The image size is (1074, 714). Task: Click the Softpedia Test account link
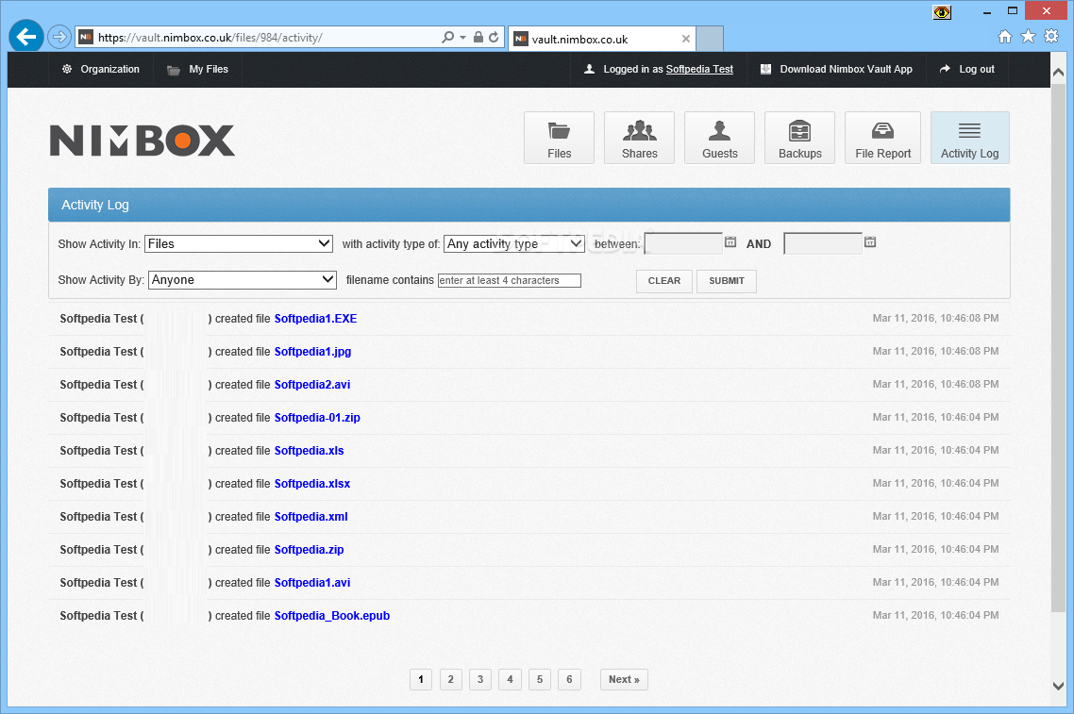point(699,69)
